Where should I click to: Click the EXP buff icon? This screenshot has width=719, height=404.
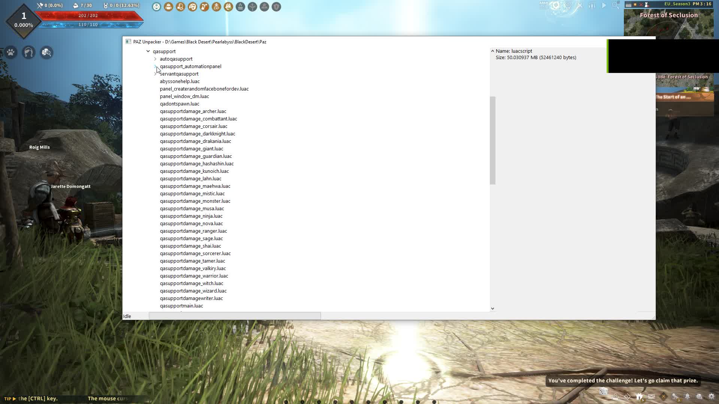(x=216, y=7)
